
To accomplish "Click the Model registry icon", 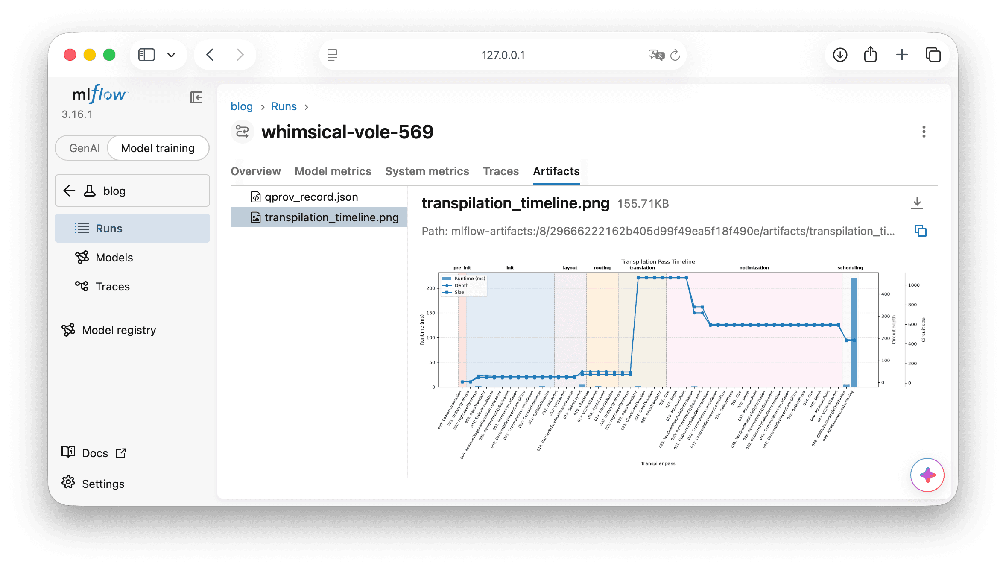I will [68, 330].
